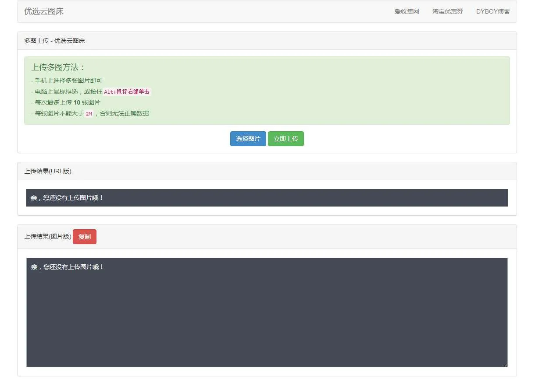The width and height of the screenshot is (535, 382).
Task: Click the 上传结果(图片版) heading label
Action: pos(47,236)
